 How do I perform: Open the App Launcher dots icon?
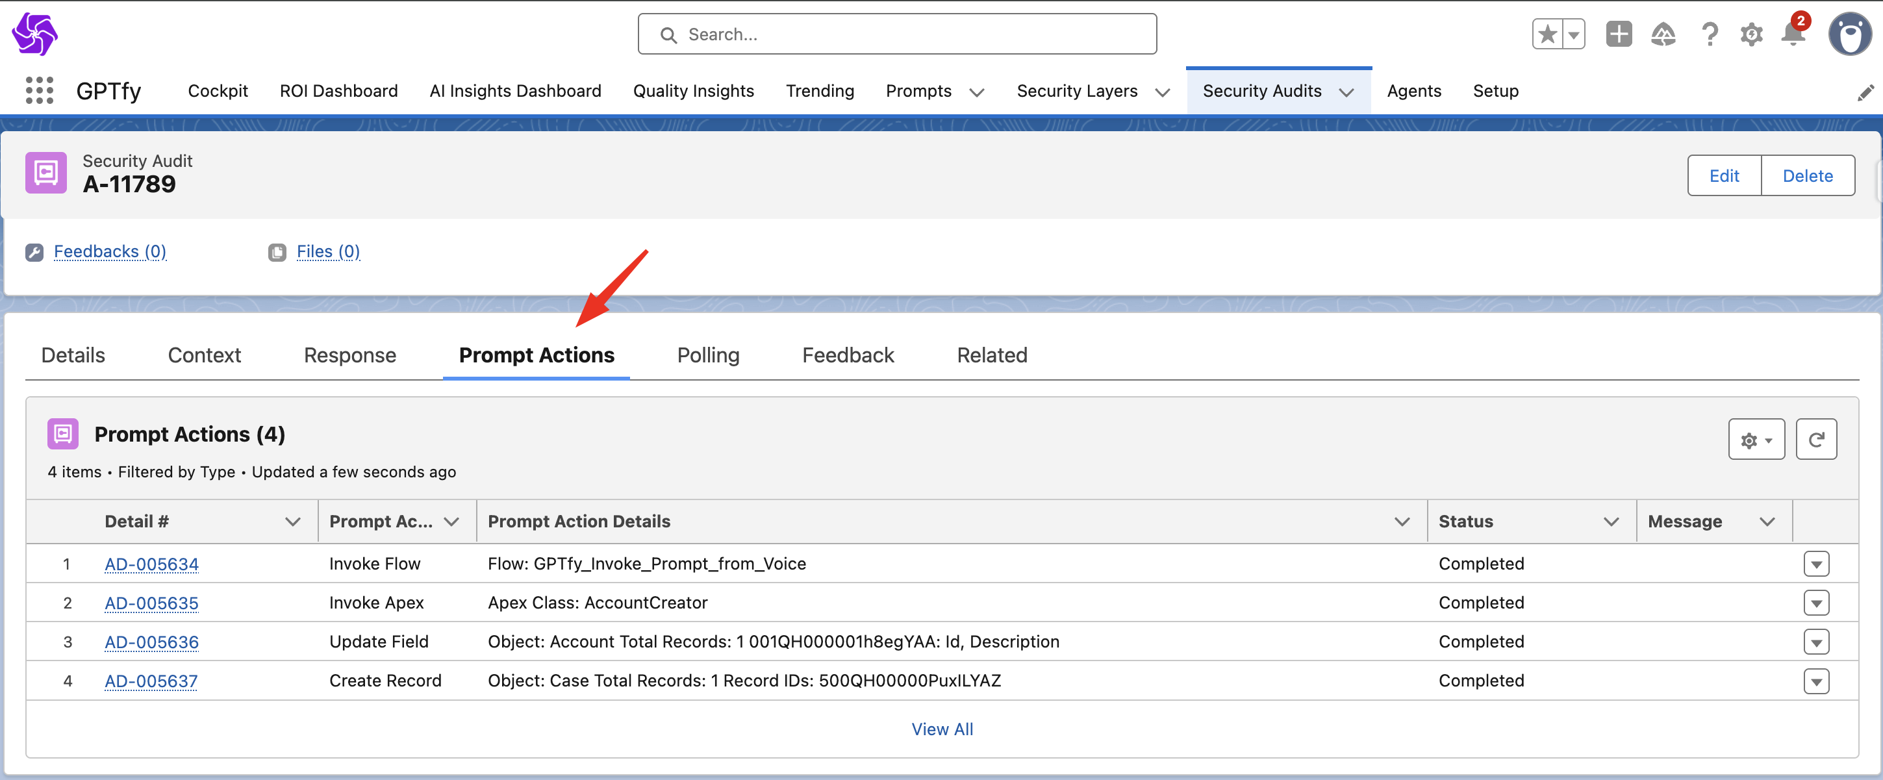point(40,91)
